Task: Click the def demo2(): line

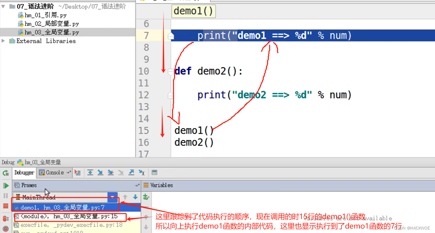Action: click(208, 71)
